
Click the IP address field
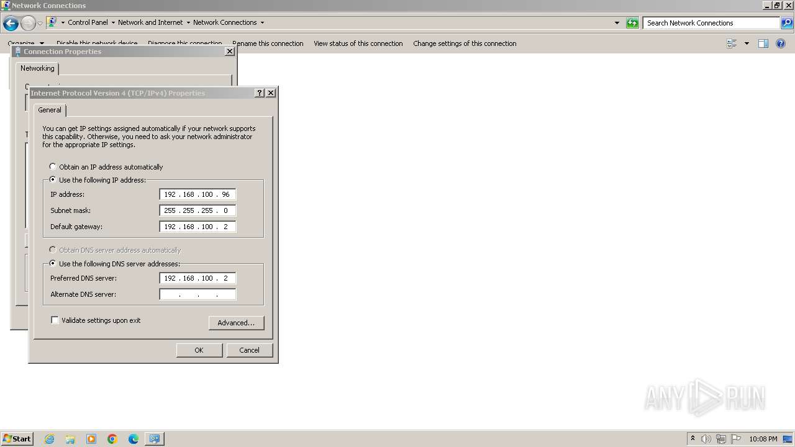click(198, 194)
